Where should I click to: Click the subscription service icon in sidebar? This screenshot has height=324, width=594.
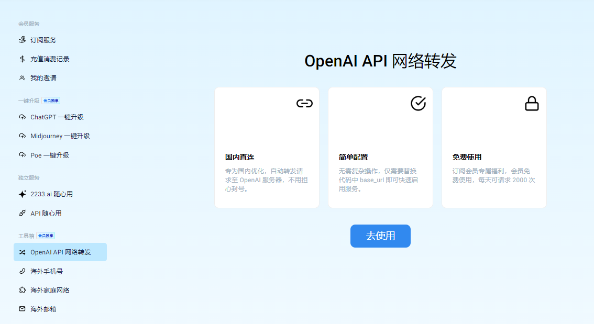tap(22, 40)
